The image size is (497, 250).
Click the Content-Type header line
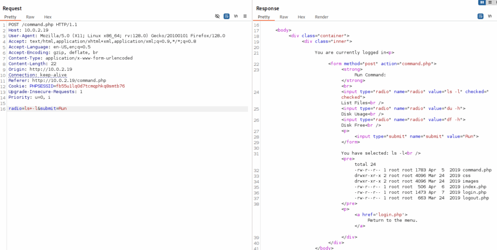(70, 58)
